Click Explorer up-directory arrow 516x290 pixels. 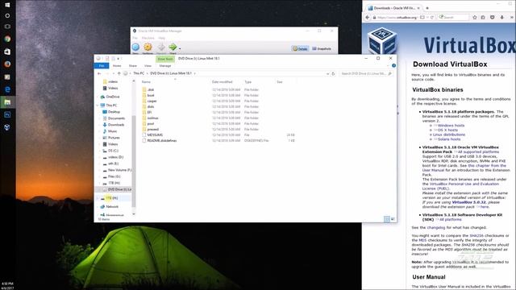[119, 73]
